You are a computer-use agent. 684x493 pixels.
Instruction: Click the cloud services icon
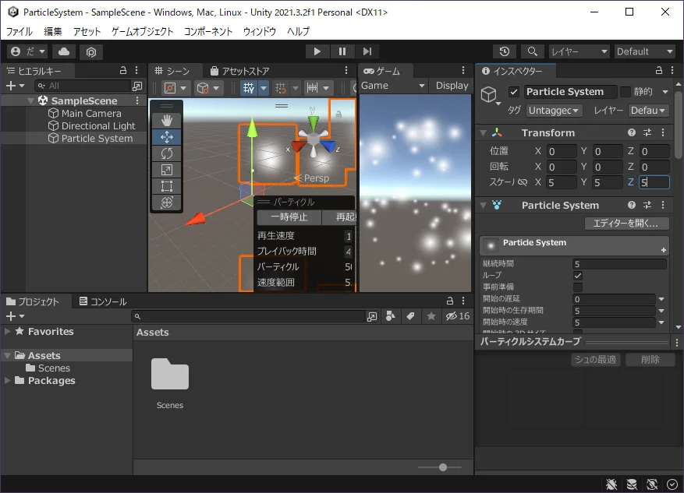tap(64, 51)
